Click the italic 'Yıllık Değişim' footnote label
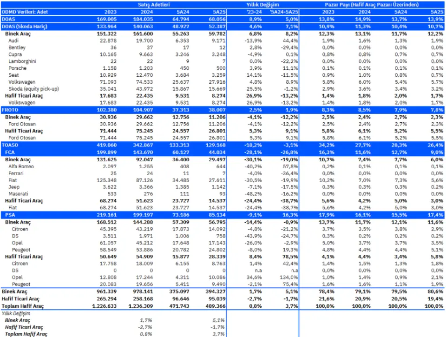Screen dimensions: 446x337 (16, 313)
